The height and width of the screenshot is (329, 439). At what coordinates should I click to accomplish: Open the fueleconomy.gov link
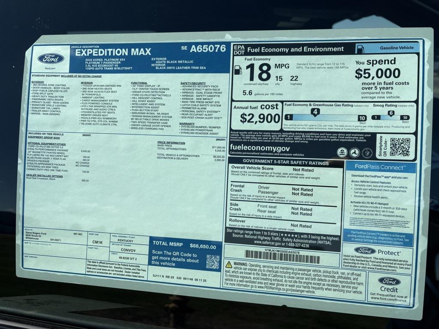coord(259,148)
